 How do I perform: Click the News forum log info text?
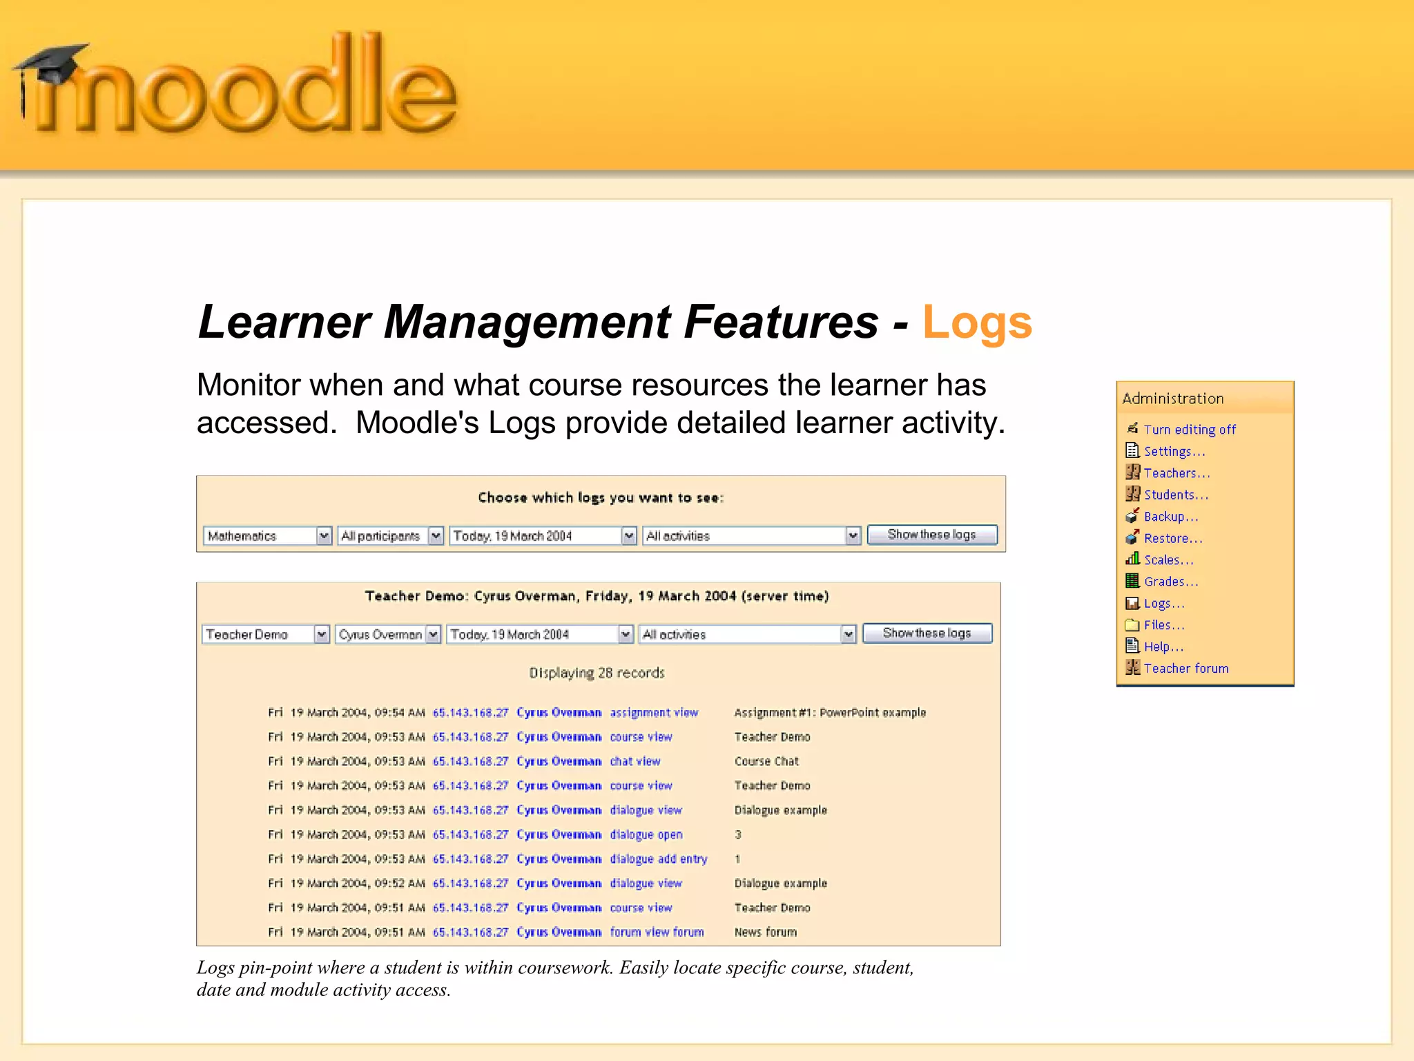pos(765,932)
